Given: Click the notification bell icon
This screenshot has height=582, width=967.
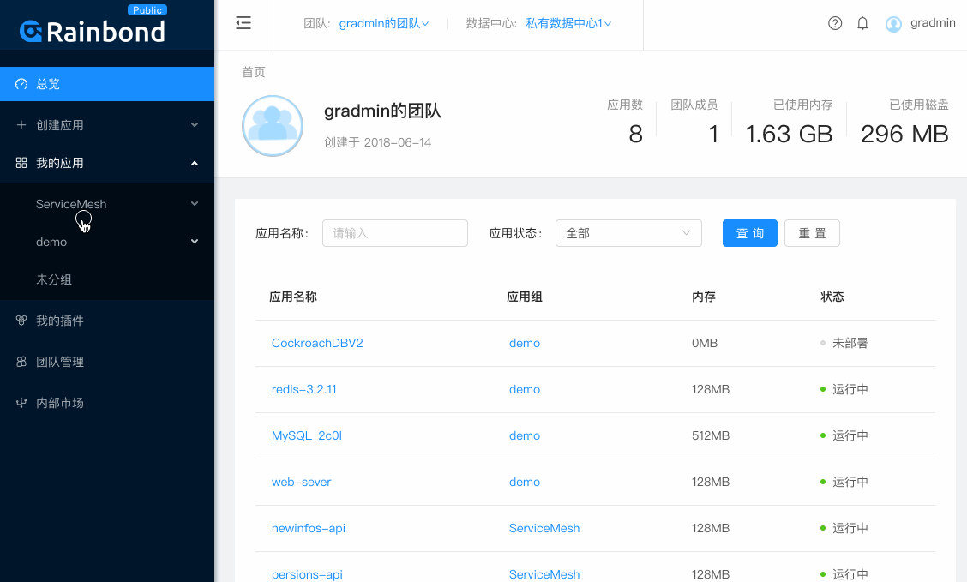Looking at the screenshot, I should pos(862,23).
